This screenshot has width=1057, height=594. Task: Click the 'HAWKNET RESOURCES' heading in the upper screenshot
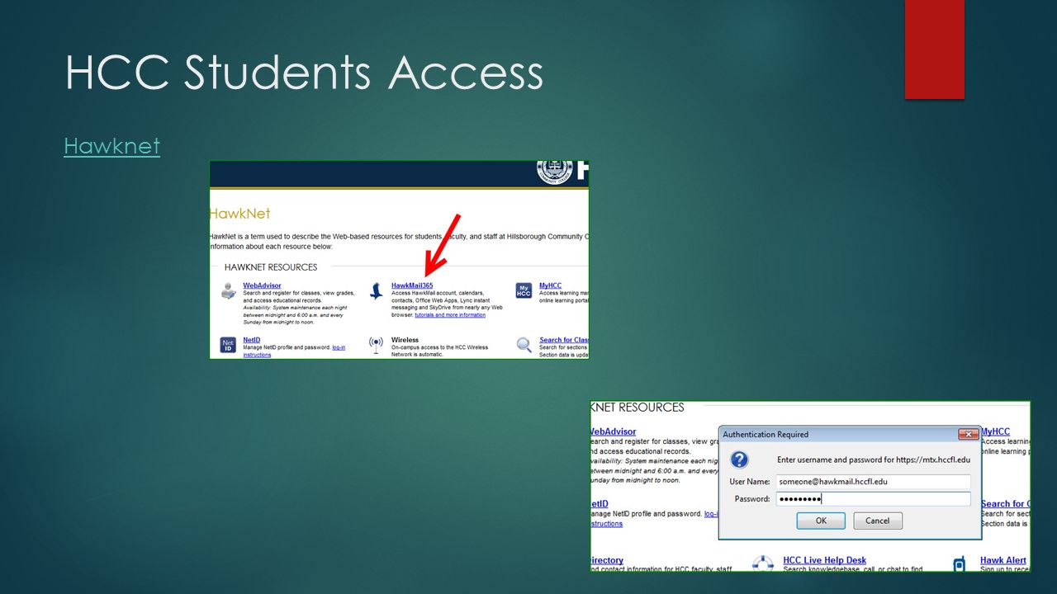click(271, 267)
